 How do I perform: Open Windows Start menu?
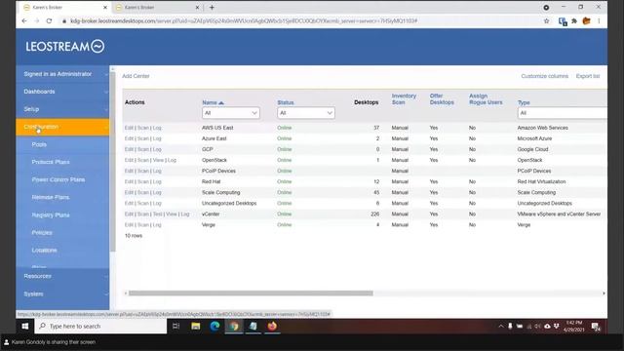click(x=25, y=327)
